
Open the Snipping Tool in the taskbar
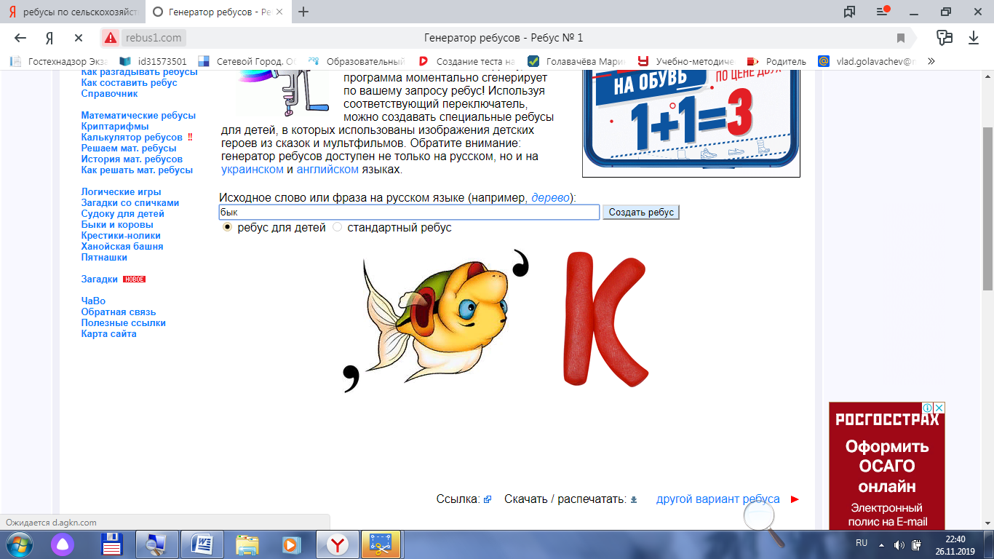click(381, 544)
